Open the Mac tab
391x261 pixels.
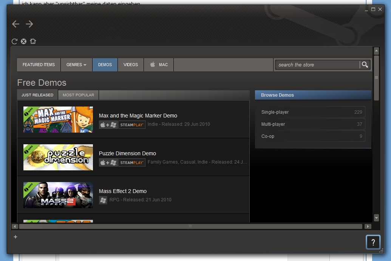(x=159, y=65)
